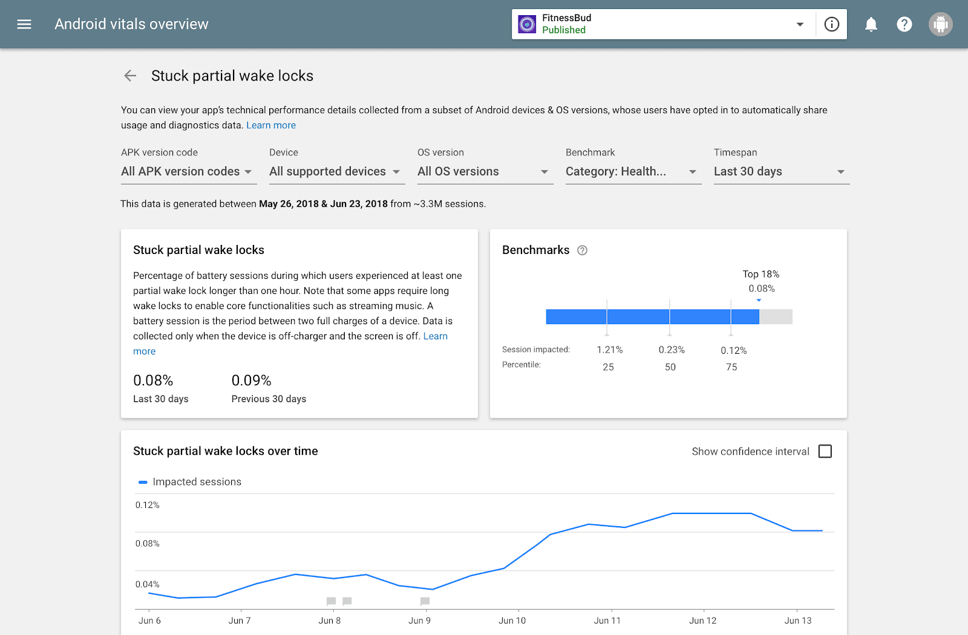Open the app info icon
Image resolution: width=968 pixels, height=635 pixels.
tap(832, 24)
